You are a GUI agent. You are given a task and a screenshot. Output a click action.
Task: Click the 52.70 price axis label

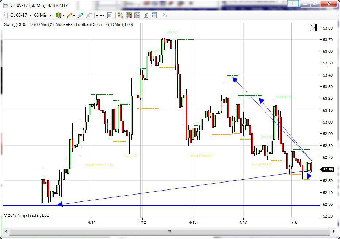point(328,157)
